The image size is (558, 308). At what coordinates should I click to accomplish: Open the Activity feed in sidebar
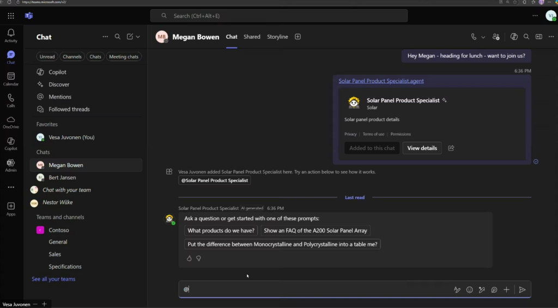11,35
